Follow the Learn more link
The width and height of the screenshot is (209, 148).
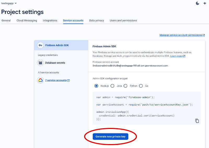pyautogui.click(x=176, y=56)
